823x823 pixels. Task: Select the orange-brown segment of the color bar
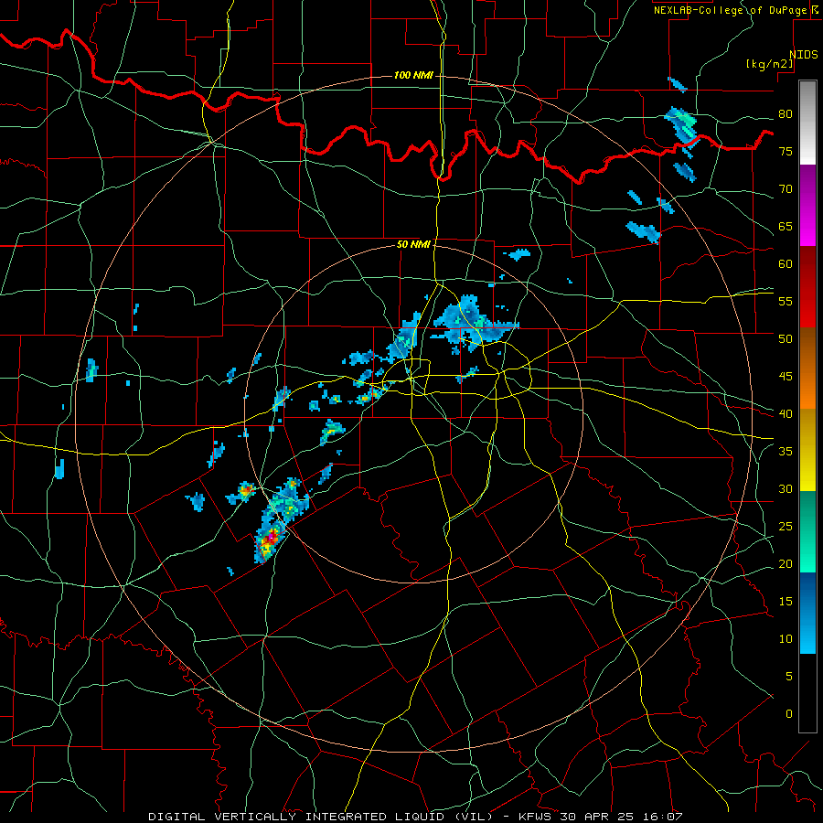(x=807, y=369)
